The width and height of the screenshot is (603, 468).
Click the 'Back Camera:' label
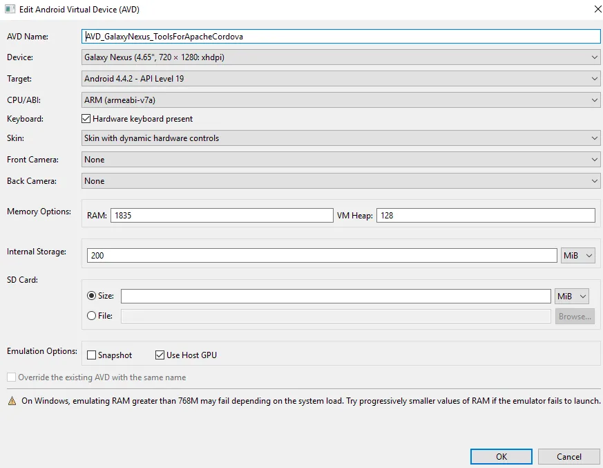click(32, 181)
